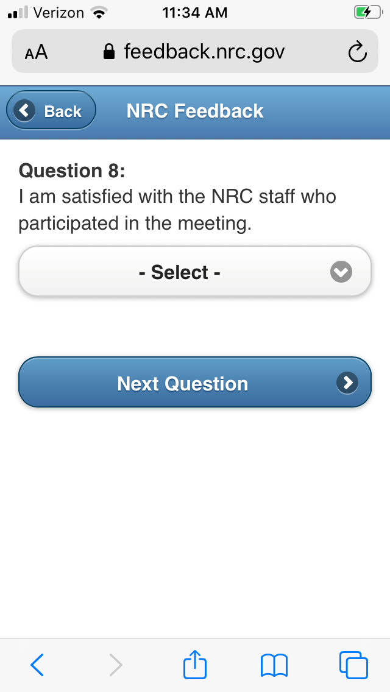Image resolution: width=390 pixels, height=692 pixels.
Task: Open the Safari bookmarks book icon
Action: [x=274, y=665]
